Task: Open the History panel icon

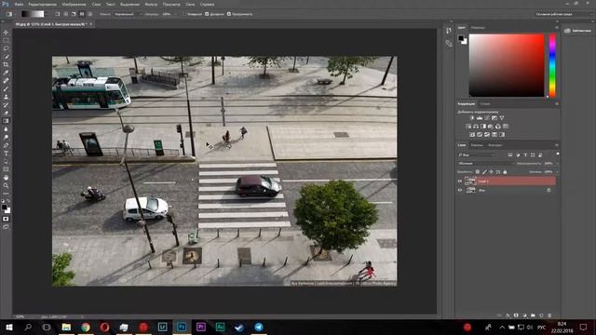Action: [449, 31]
